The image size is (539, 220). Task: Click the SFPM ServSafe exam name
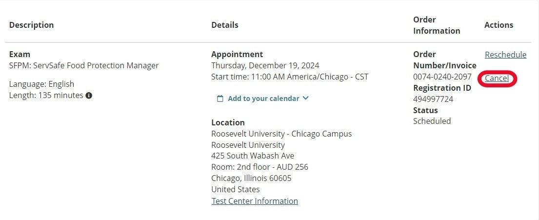[84, 65]
